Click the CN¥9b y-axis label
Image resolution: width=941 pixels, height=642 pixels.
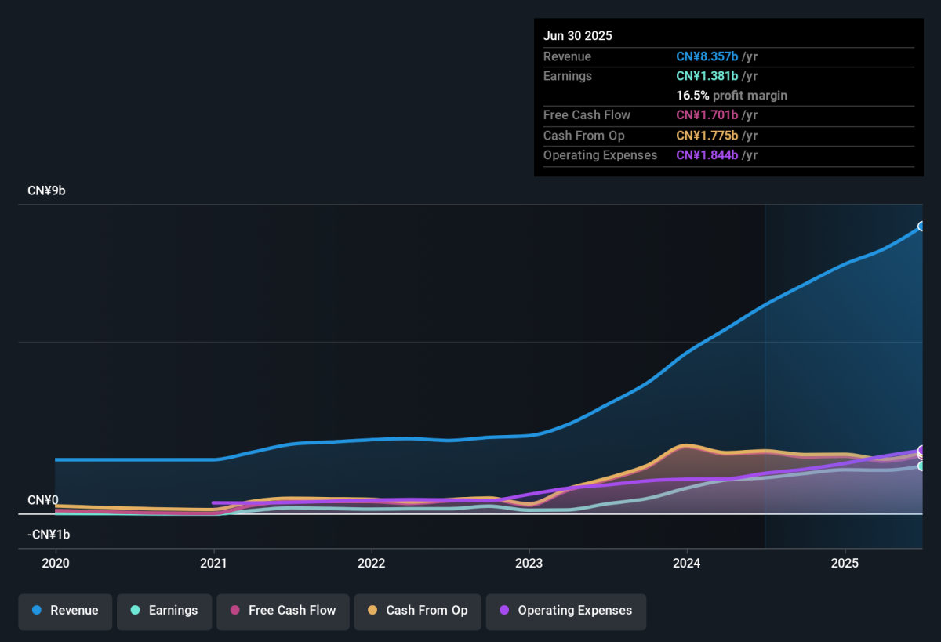click(x=46, y=190)
